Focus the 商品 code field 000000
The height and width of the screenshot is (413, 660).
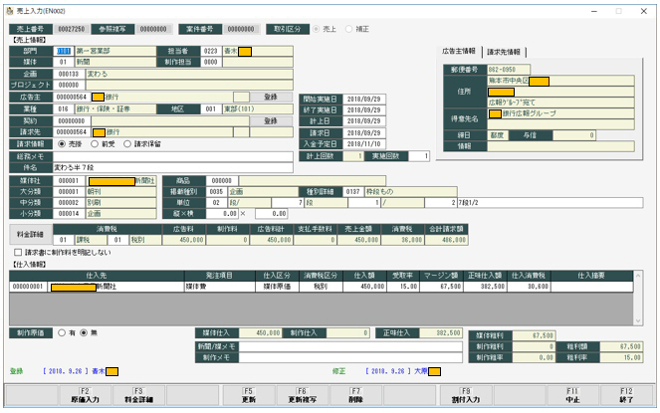pyautogui.click(x=222, y=180)
